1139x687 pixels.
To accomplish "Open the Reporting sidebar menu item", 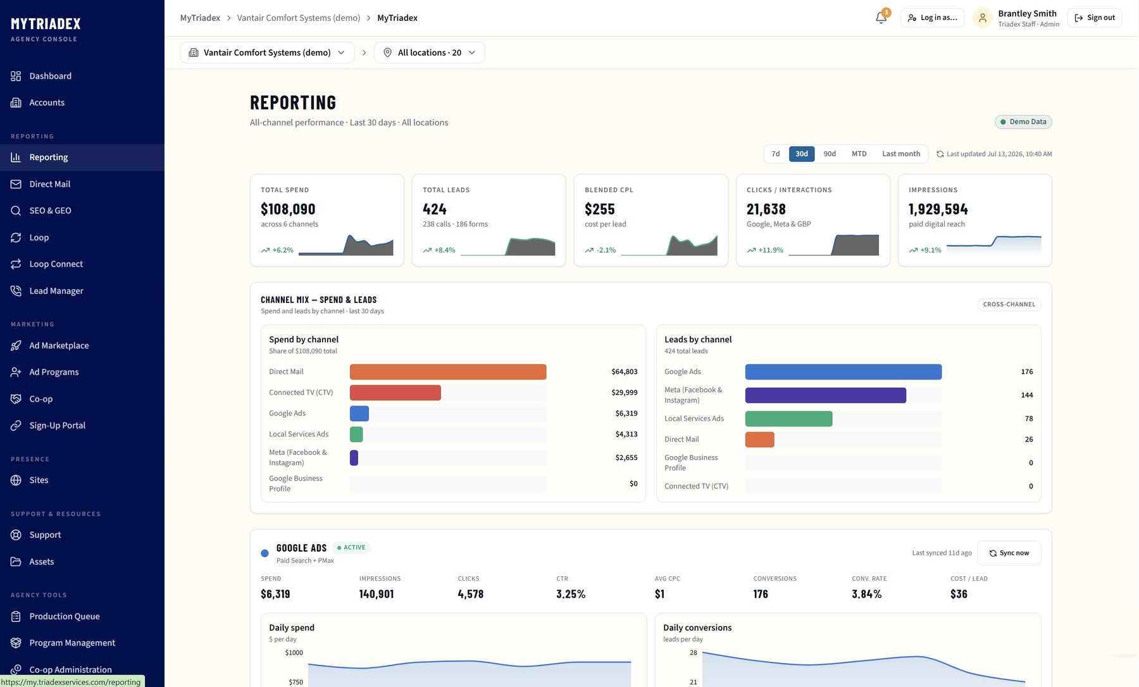I will pos(82,158).
